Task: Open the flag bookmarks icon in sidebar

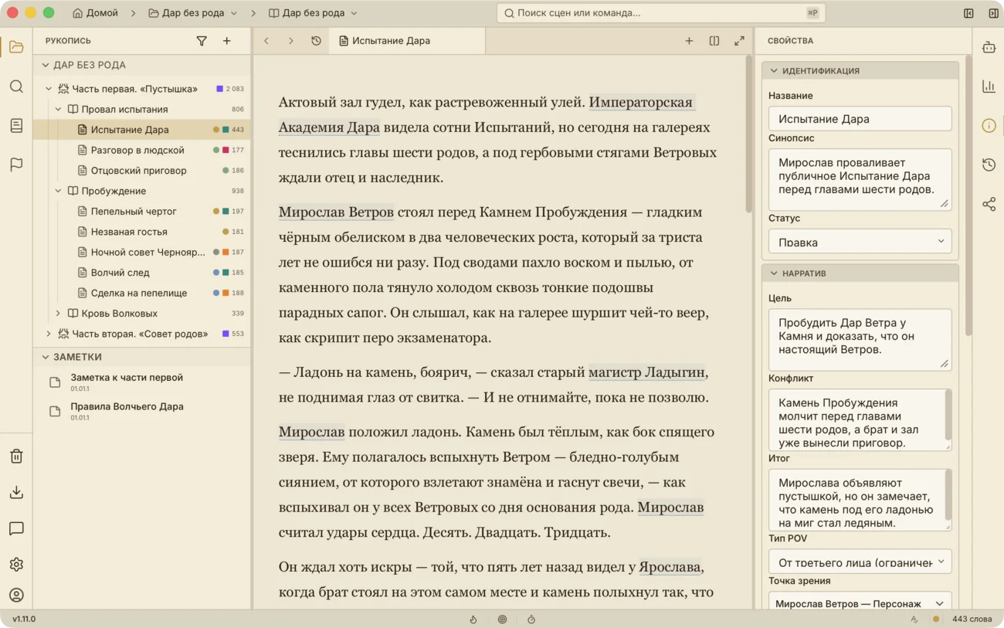Action: pos(16,165)
